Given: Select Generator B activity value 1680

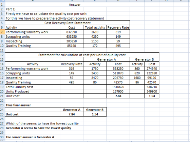Looking at the screenshot, I should point(137,78).
